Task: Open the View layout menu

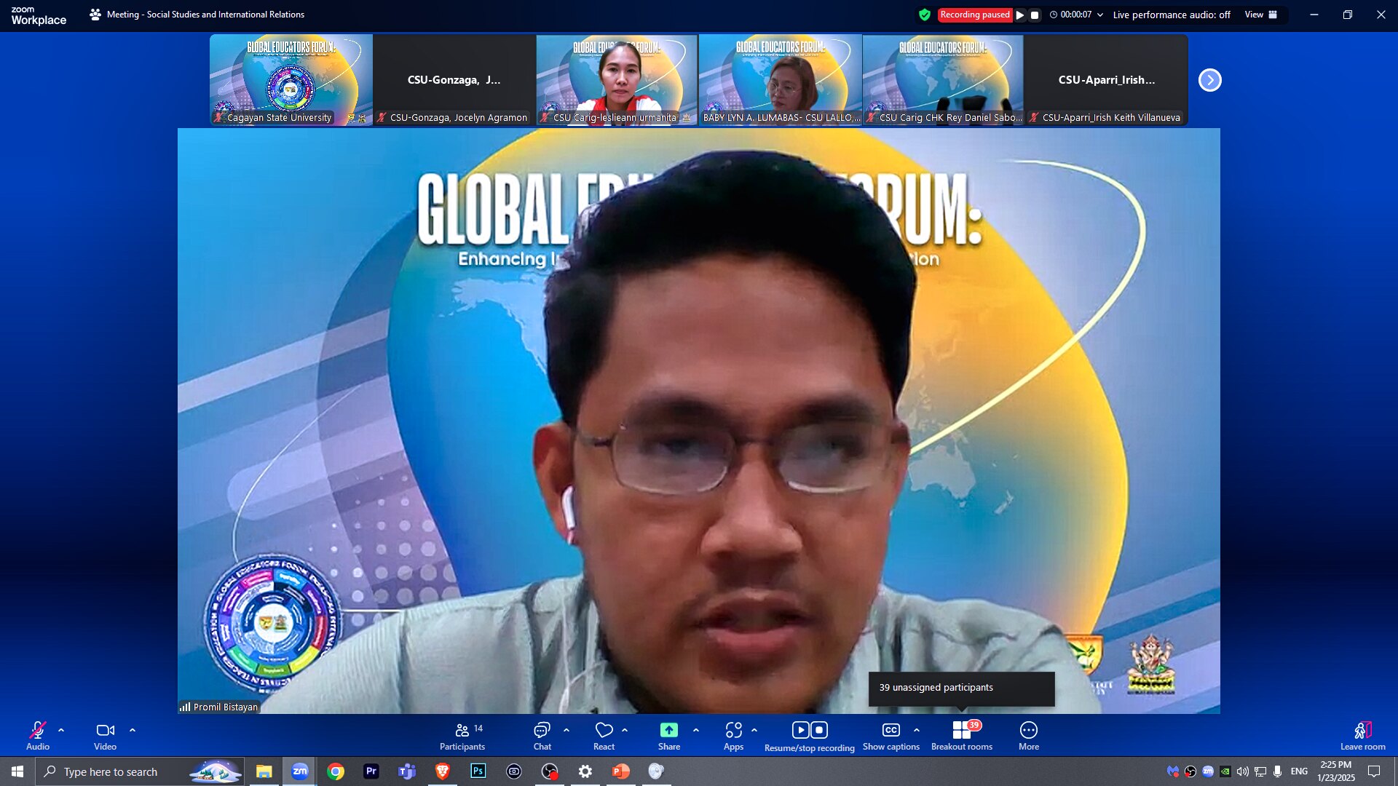Action: 1261,15
